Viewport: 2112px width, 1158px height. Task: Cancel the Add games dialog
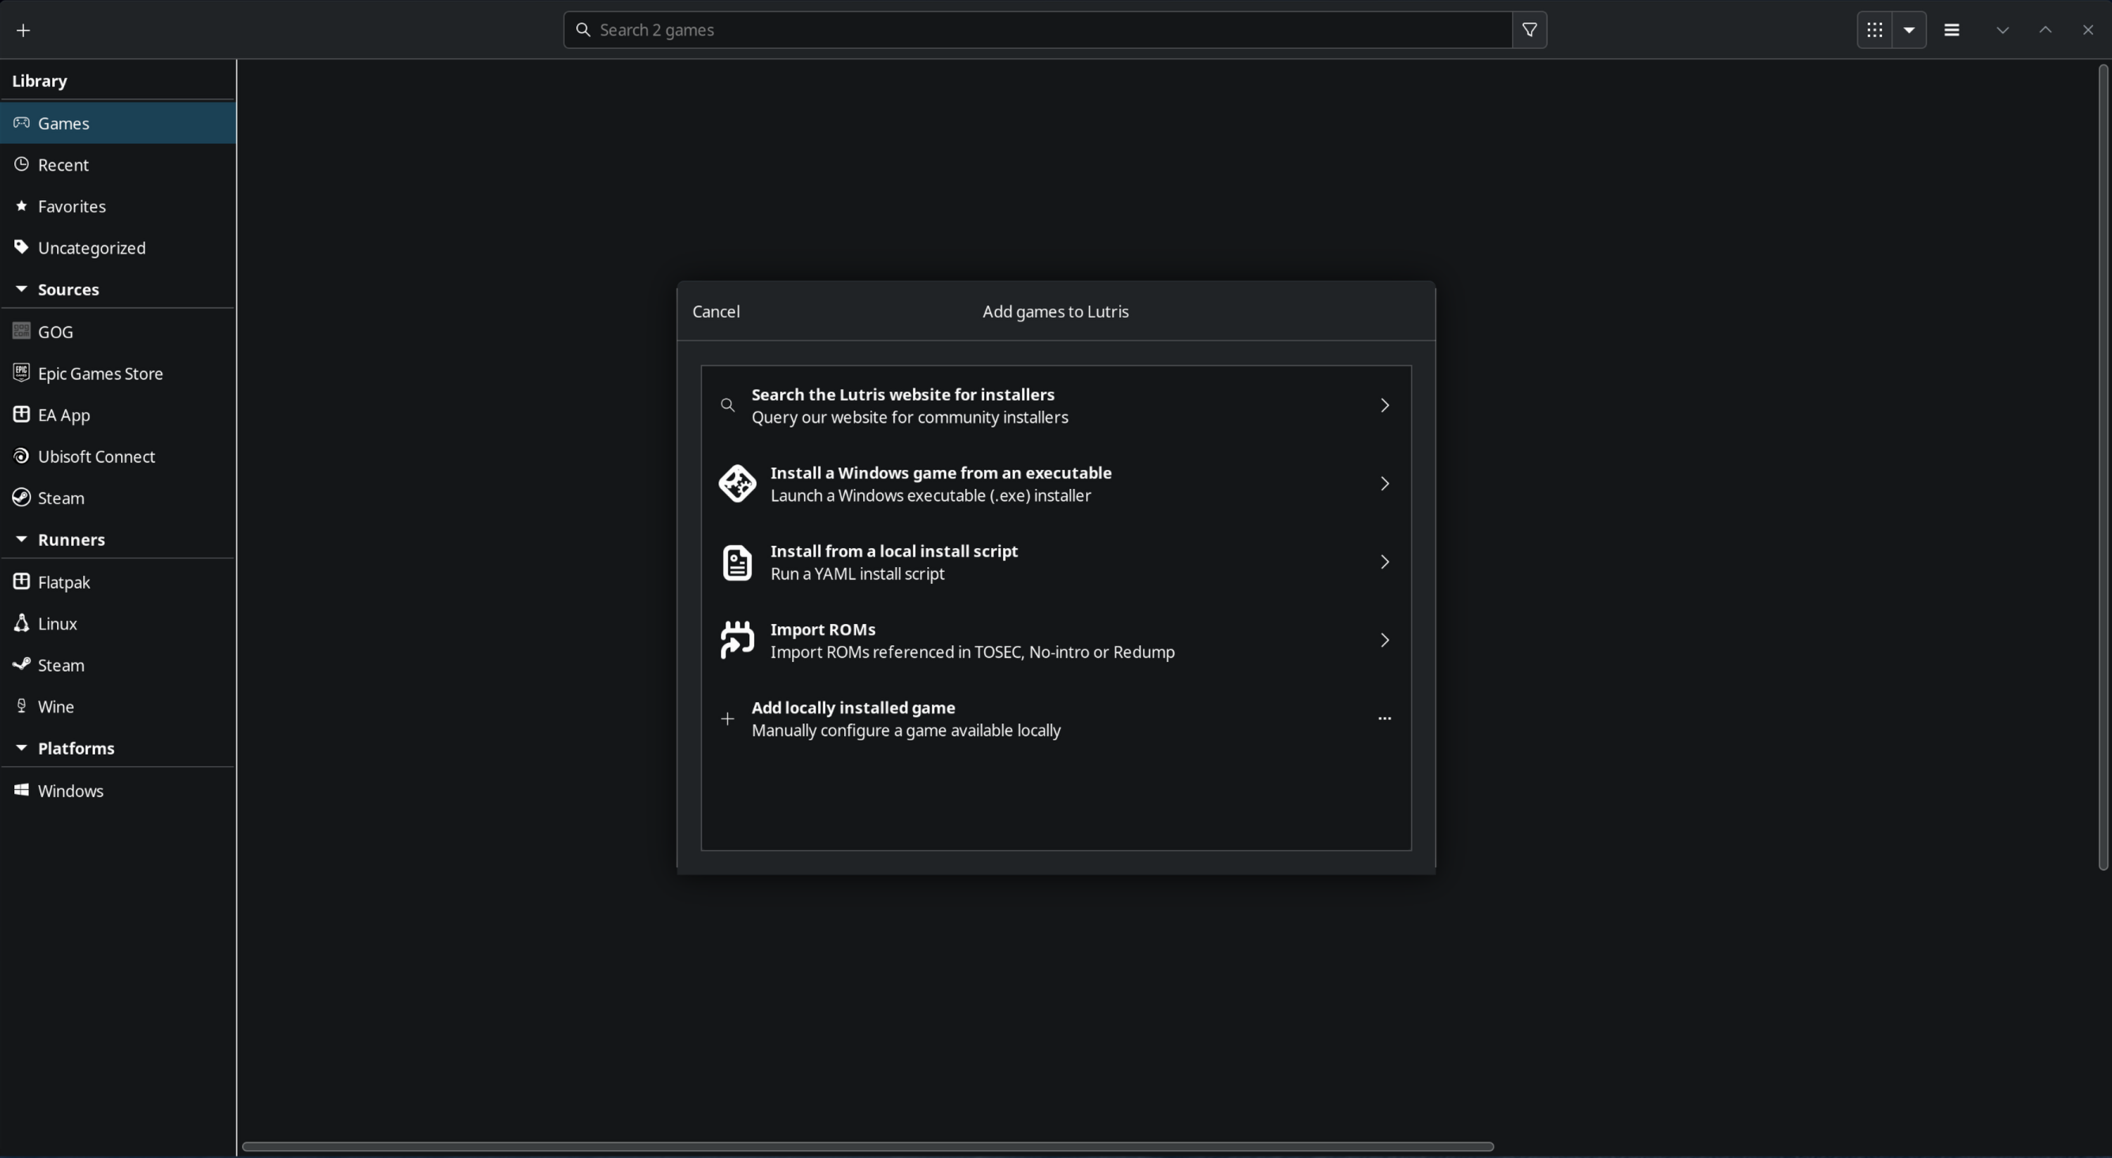(x=716, y=311)
